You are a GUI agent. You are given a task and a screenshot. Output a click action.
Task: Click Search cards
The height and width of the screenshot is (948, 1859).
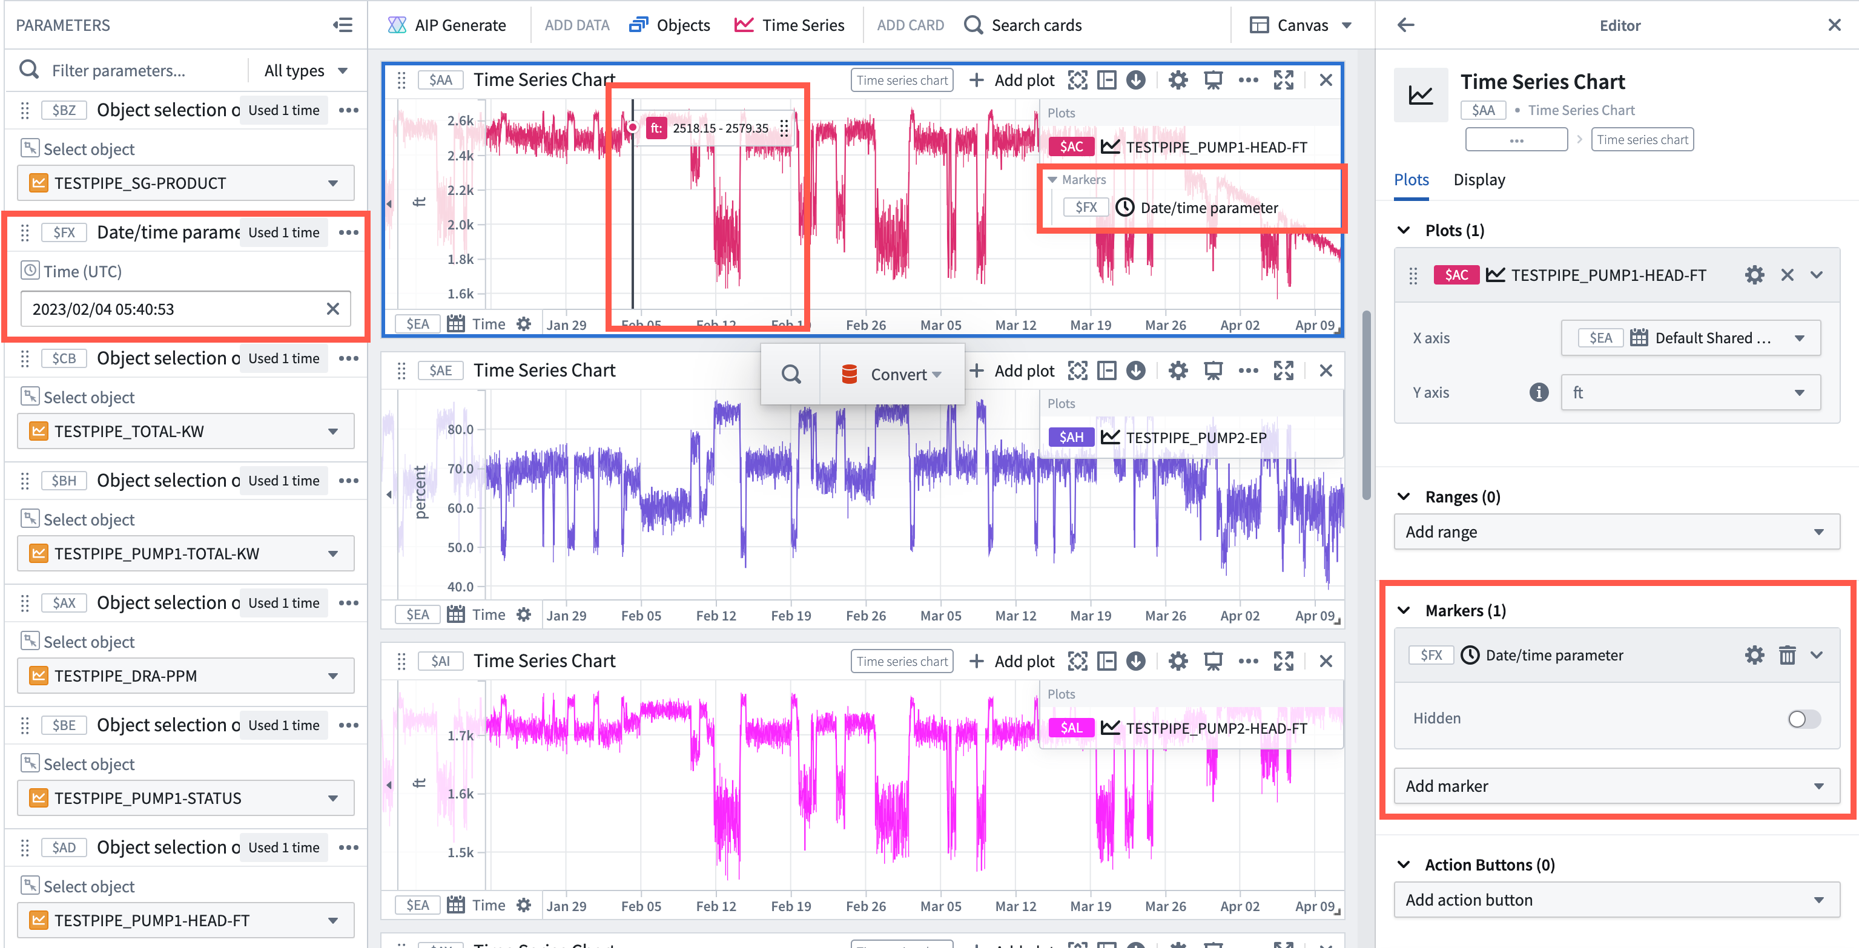coord(1023,25)
